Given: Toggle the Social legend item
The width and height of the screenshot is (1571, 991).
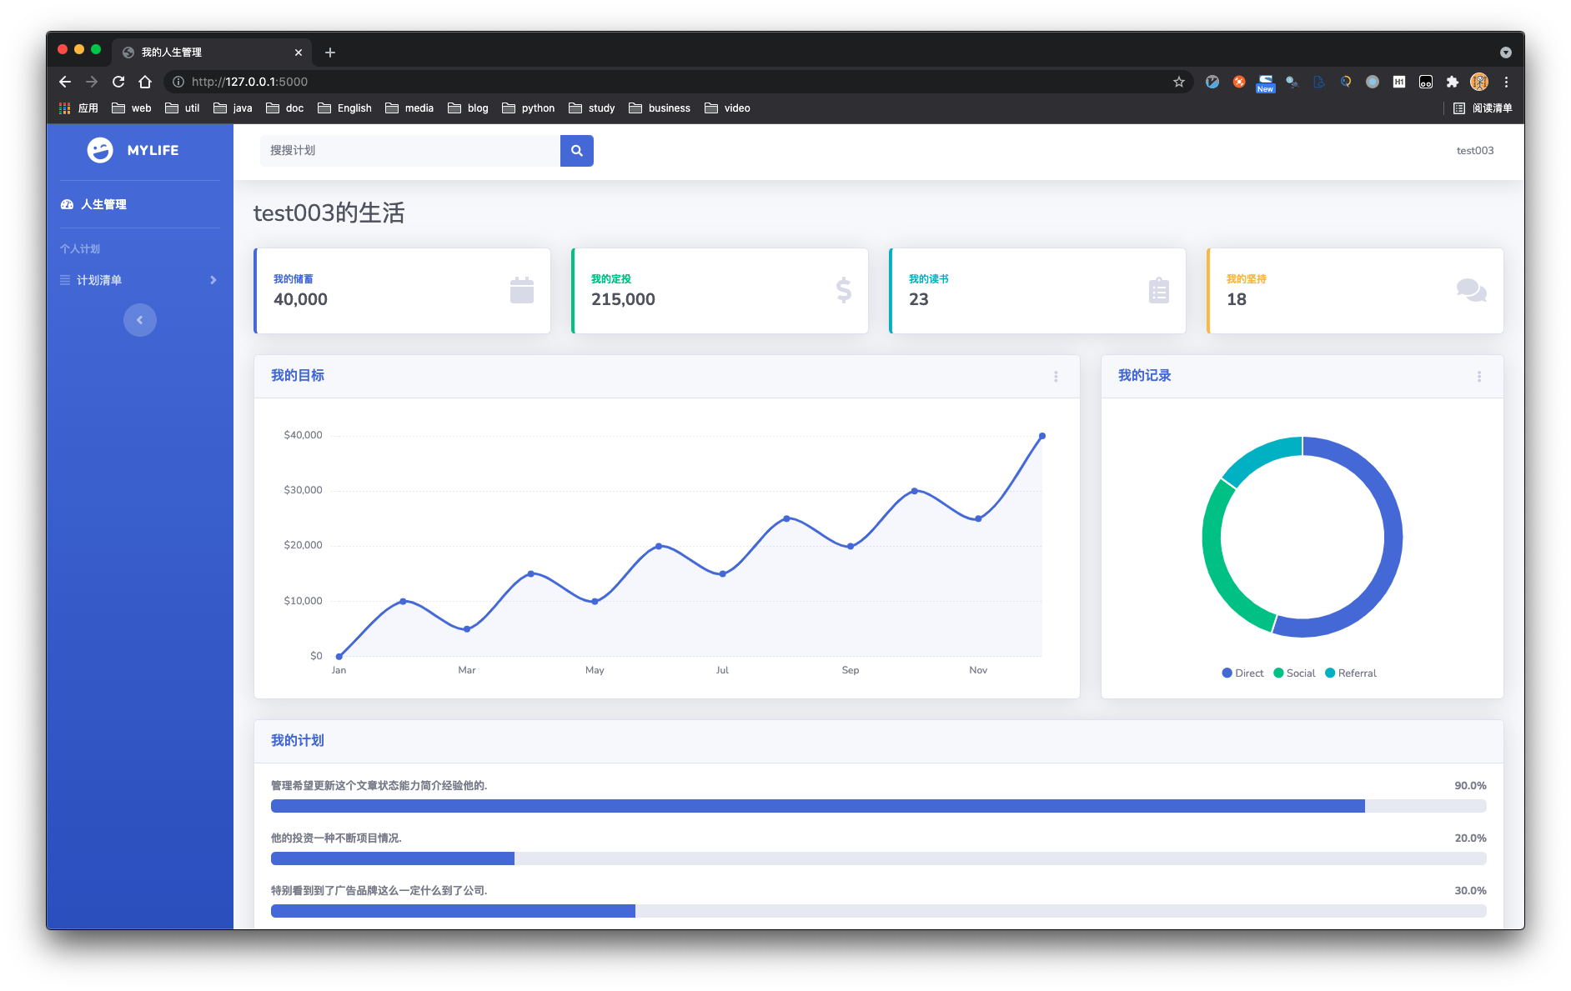Looking at the screenshot, I should 1294,673.
